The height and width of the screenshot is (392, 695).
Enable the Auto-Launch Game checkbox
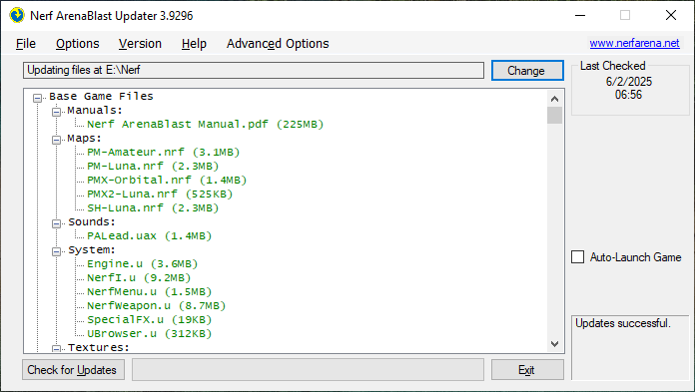click(577, 257)
